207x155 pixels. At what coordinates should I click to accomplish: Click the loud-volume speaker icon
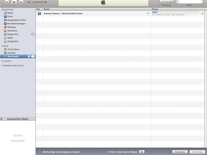coord(46,2)
